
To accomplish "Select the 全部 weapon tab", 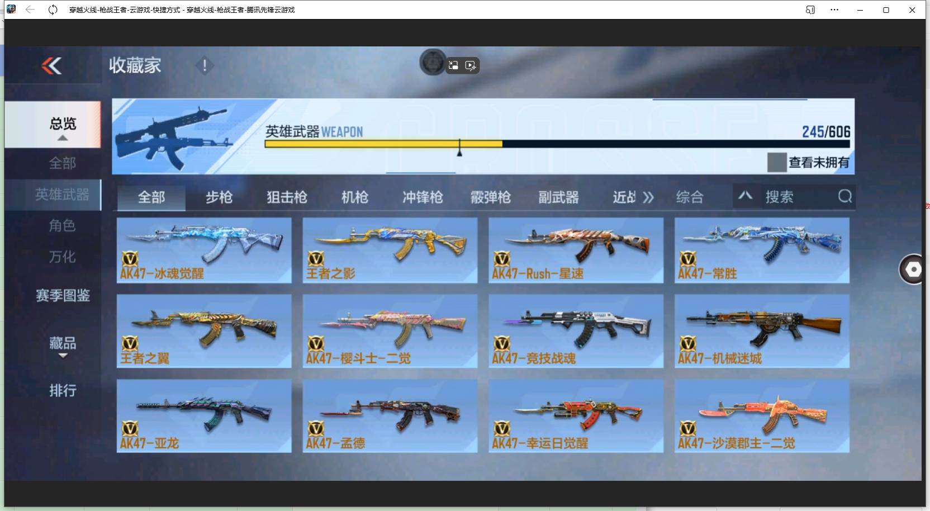I will [151, 197].
